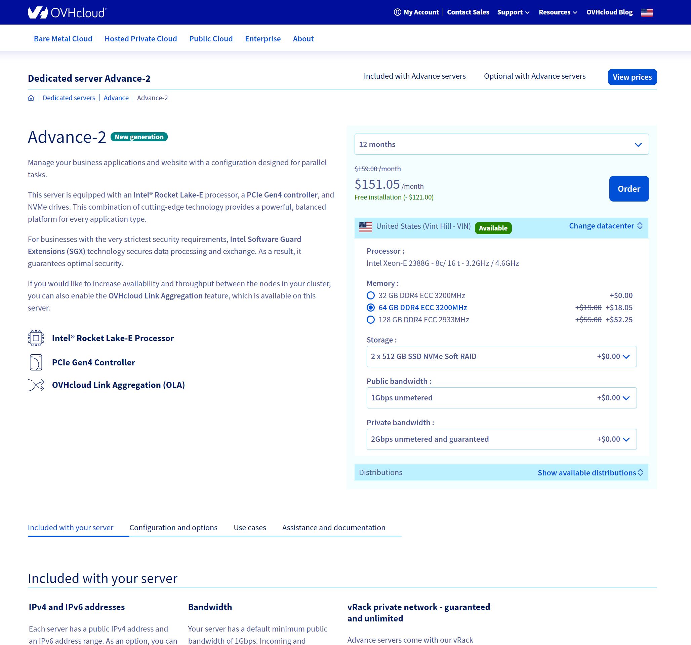Jump to Included with Advance servers
691x645 pixels.
pyautogui.click(x=414, y=76)
